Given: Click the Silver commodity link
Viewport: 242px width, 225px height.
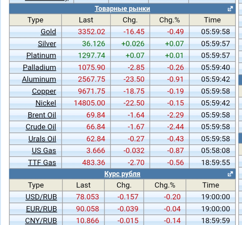Looking at the screenshot, I should point(47,44).
